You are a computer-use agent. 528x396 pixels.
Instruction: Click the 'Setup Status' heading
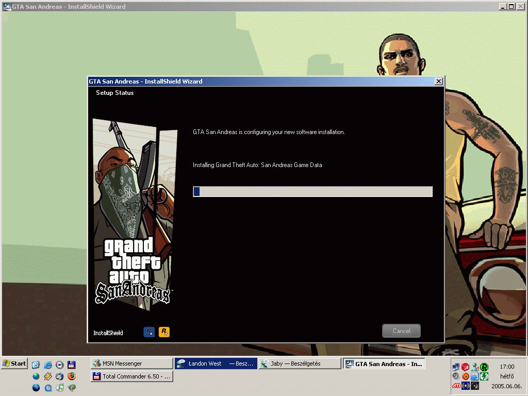(115, 93)
